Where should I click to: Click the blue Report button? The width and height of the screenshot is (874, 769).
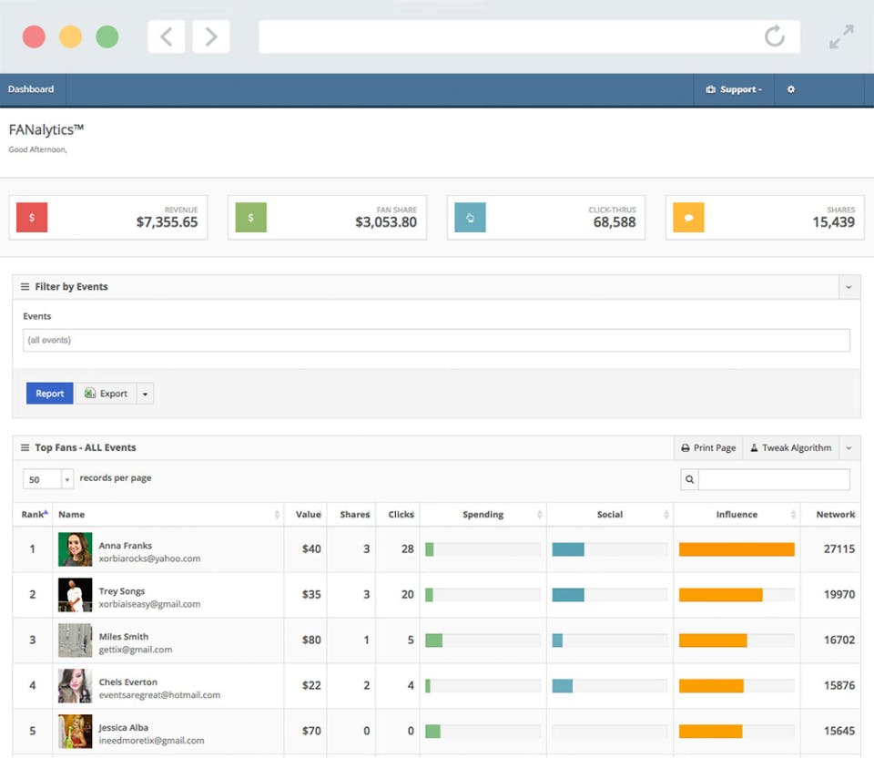(49, 394)
